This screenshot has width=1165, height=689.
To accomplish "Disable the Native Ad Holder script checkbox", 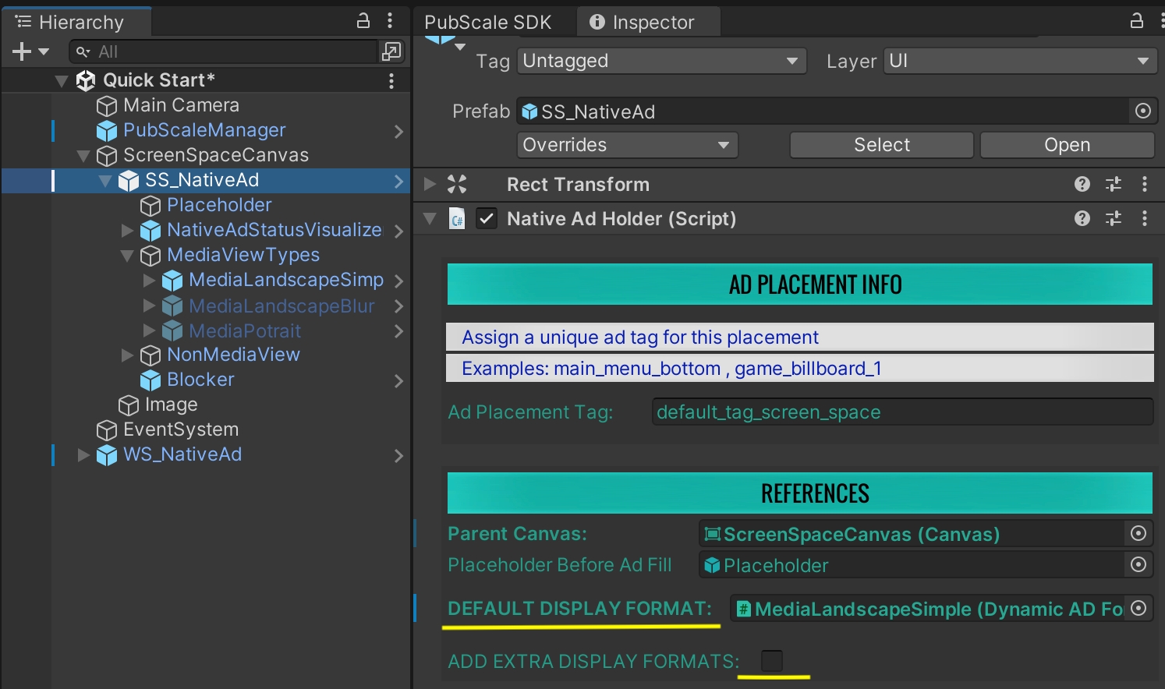I will pyautogui.click(x=487, y=219).
